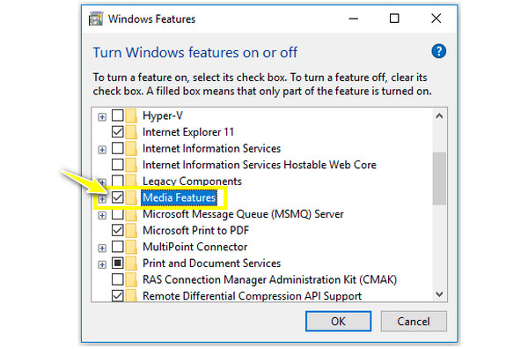528x349 pixels.
Task: Expand the Media Features node
Action: (102, 199)
